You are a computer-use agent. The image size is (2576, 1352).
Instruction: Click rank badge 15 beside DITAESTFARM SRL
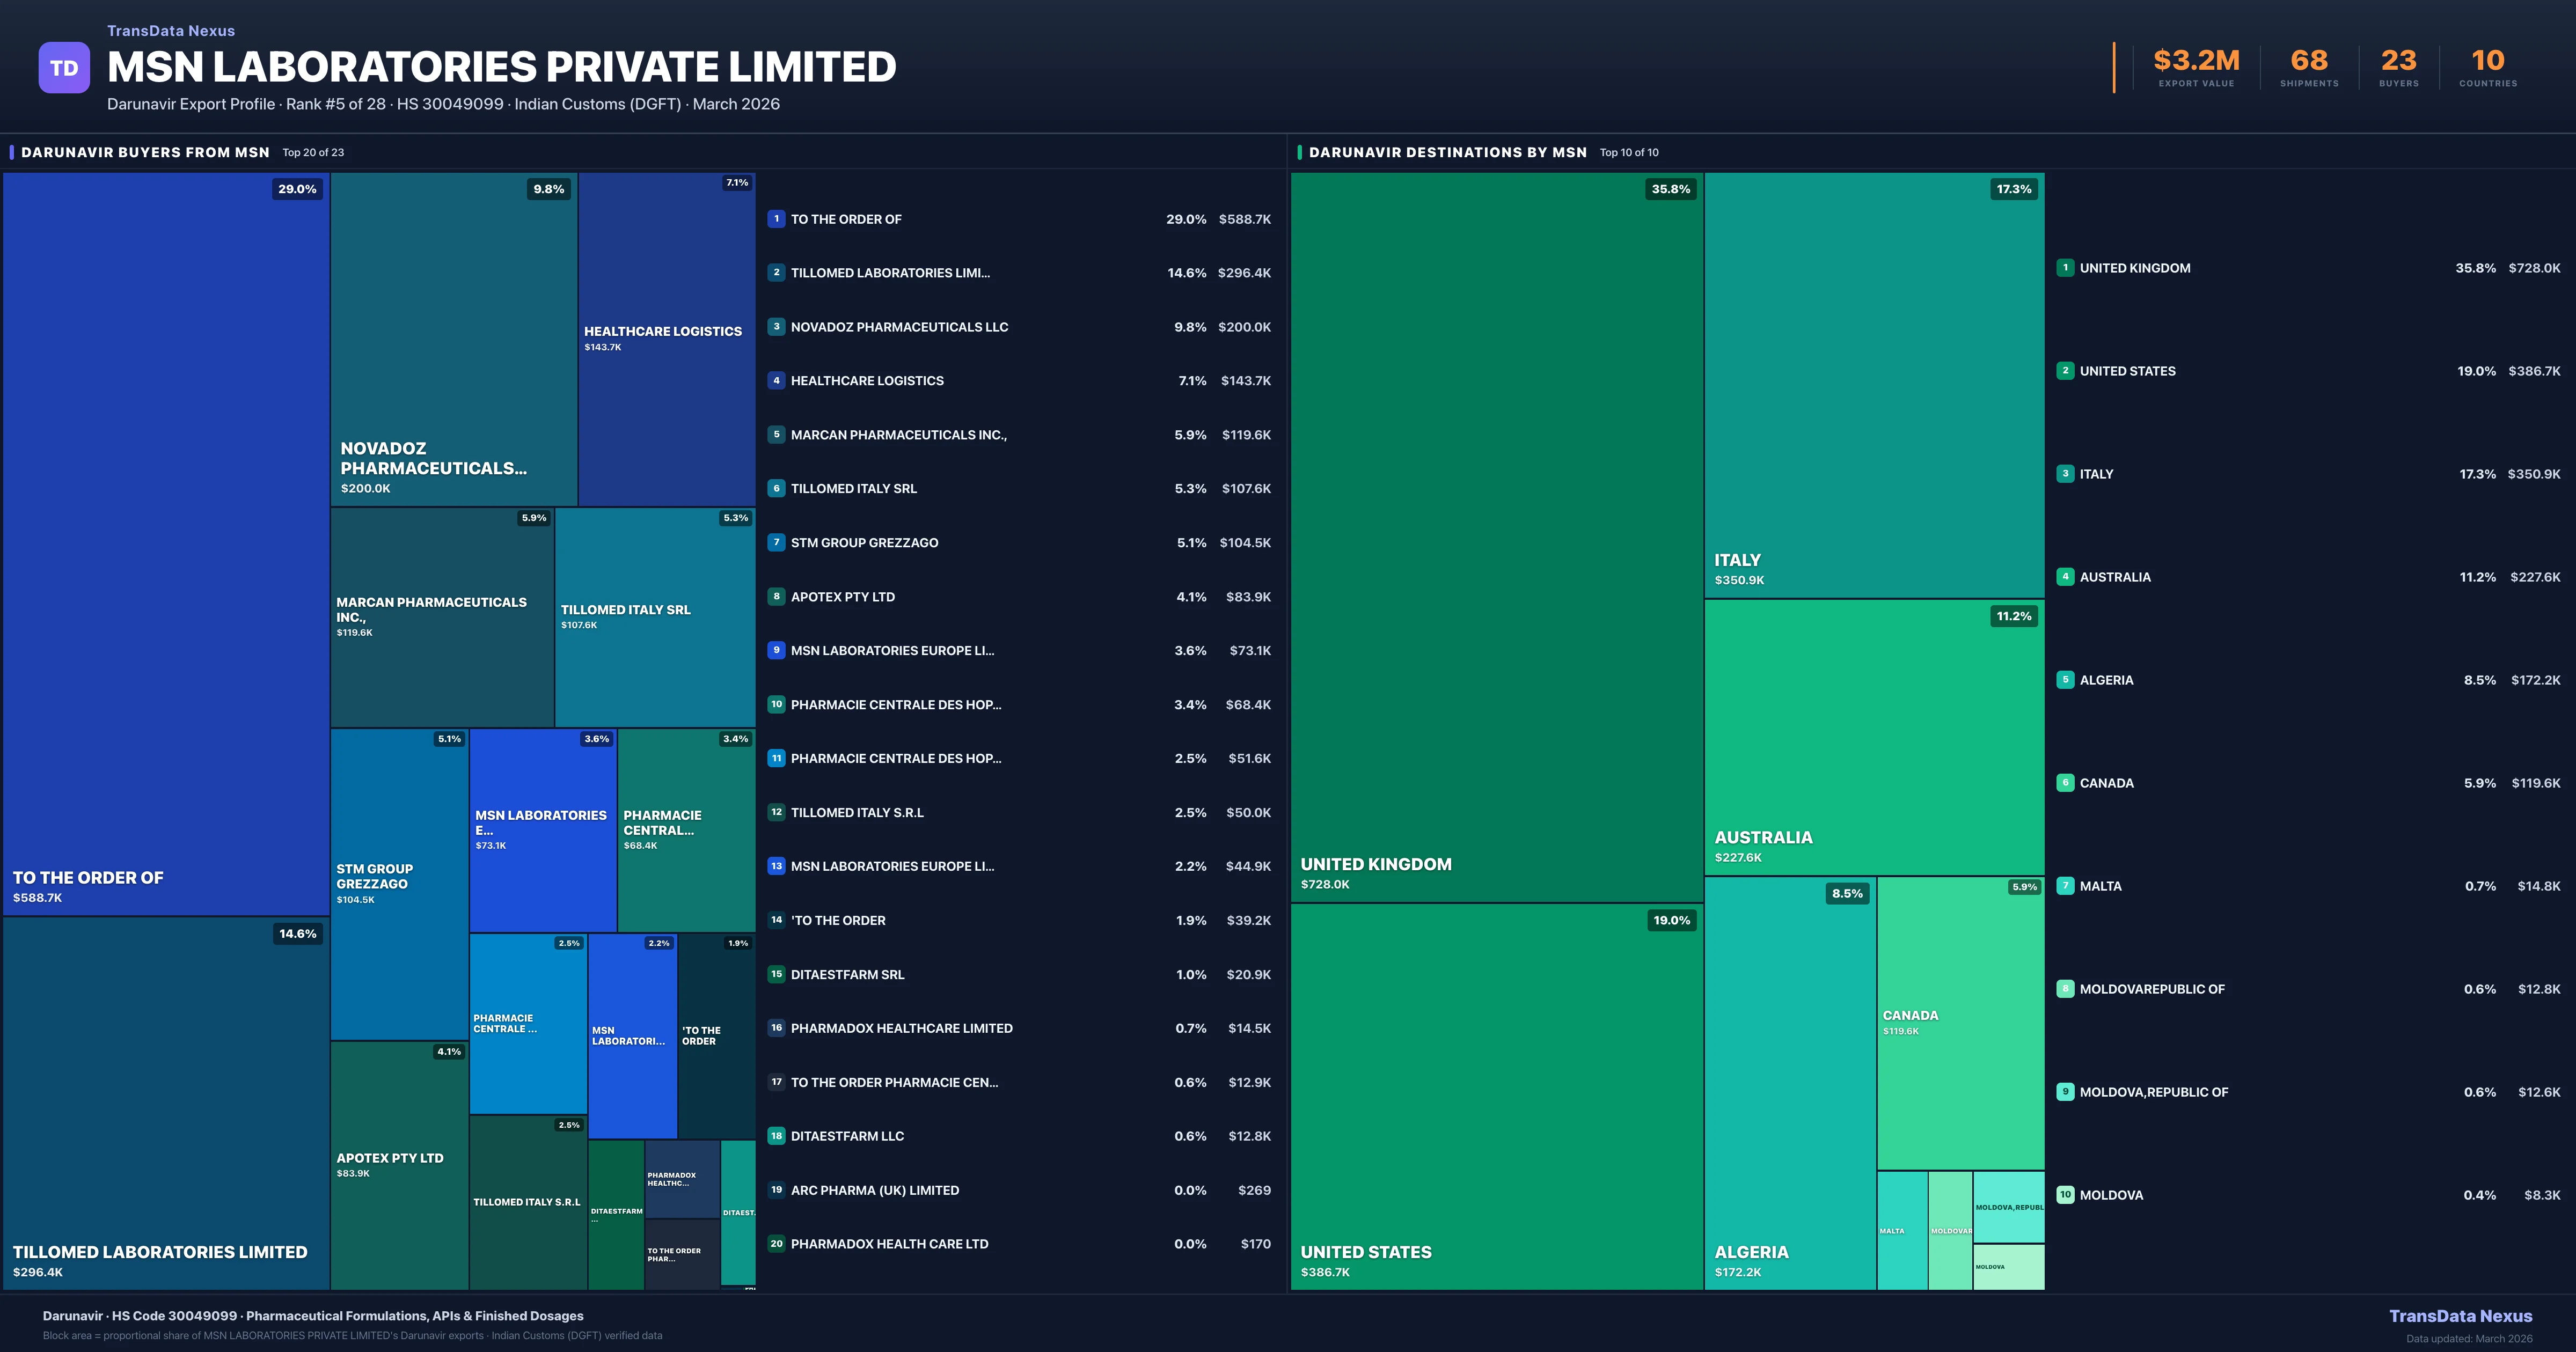point(776,974)
